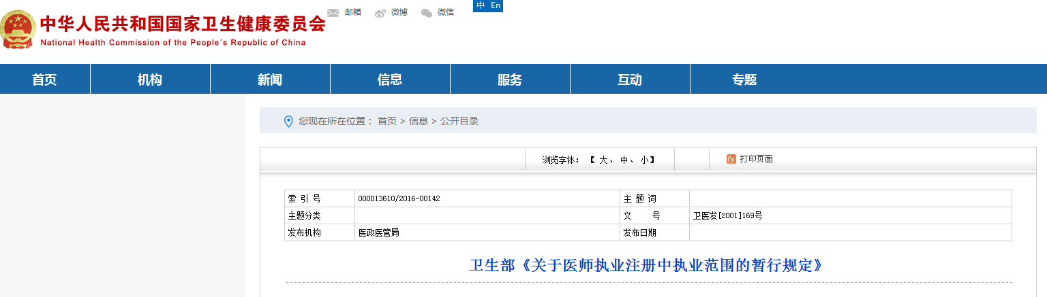The height and width of the screenshot is (297, 1047).
Task: Open the 首页 navigation tab
Action: coord(44,80)
